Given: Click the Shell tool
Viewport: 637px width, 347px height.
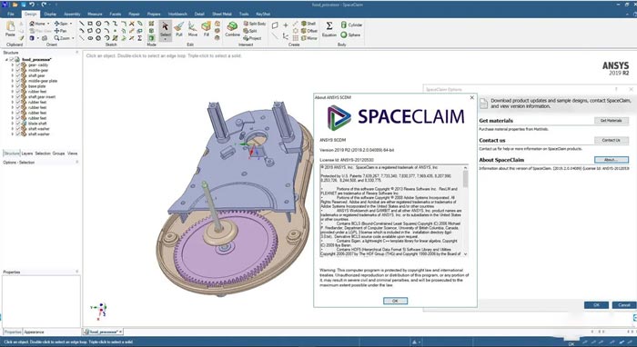Looking at the screenshot, I should click(308, 24).
